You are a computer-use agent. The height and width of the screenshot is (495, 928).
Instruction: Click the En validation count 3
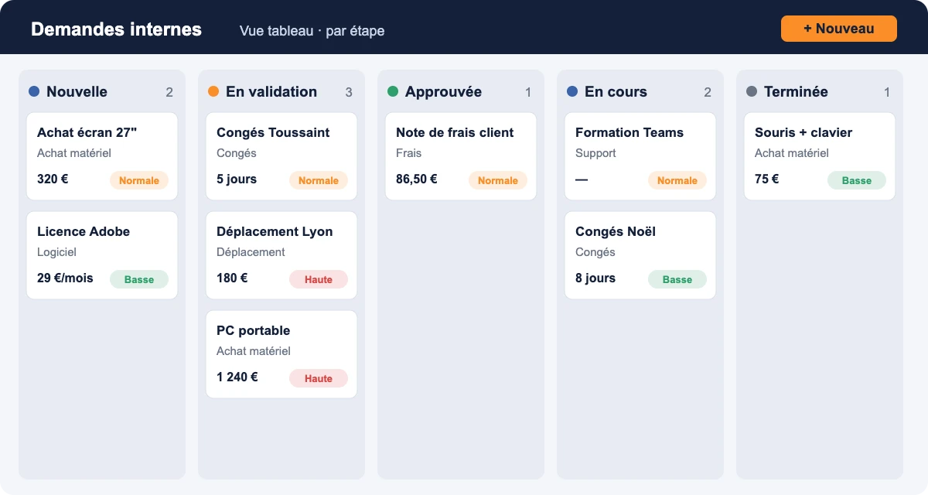click(x=349, y=92)
